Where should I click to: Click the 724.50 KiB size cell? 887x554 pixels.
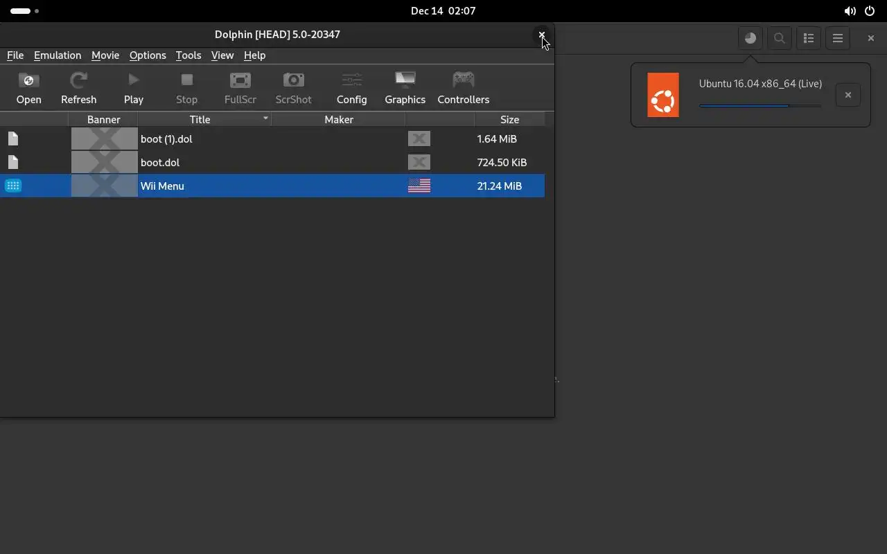pyautogui.click(x=502, y=163)
